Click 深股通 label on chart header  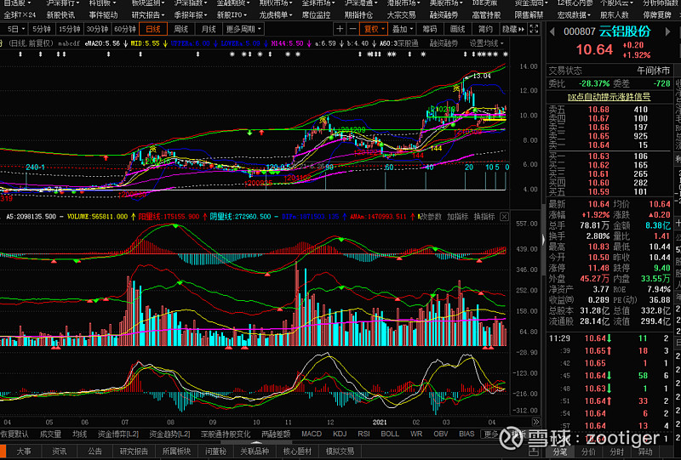[406, 43]
